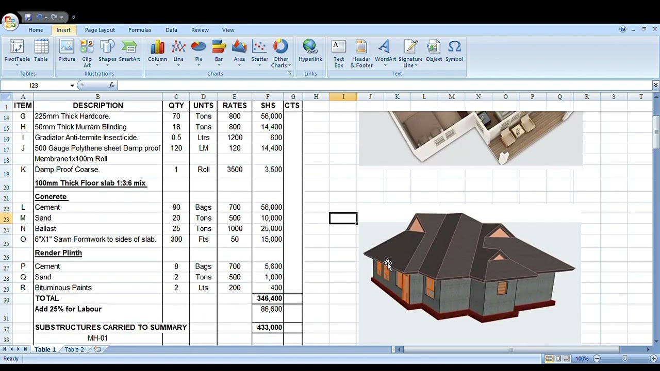This screenshot has width=660, height=371.
Task: Zoom out with the minus button
Action: (597, 359)
